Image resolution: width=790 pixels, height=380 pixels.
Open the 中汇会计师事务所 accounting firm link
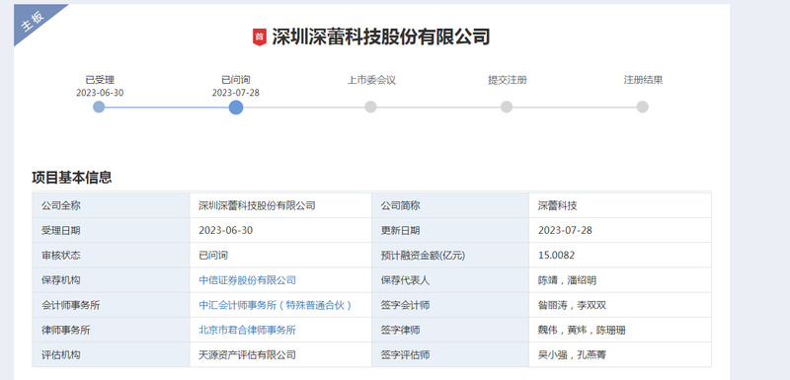(276, 305)
